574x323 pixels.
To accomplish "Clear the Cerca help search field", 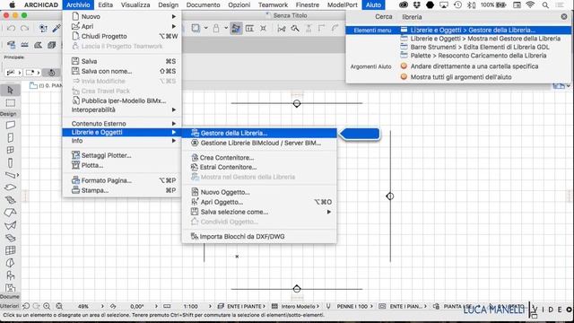I will point(564,16).
